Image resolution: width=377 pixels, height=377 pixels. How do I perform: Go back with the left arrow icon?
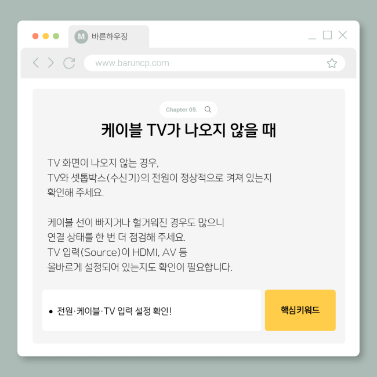coord(36,63)
